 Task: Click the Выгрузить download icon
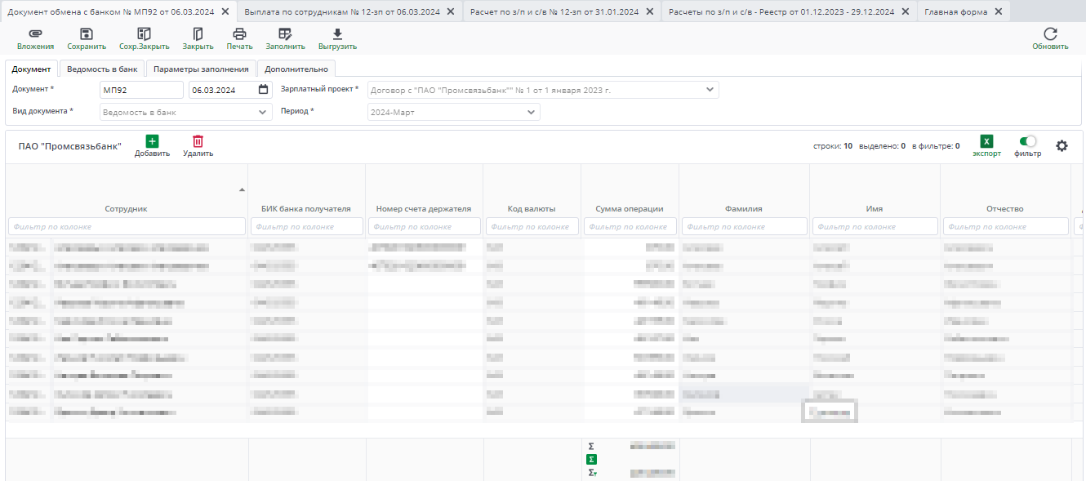[x=337, y=34]
